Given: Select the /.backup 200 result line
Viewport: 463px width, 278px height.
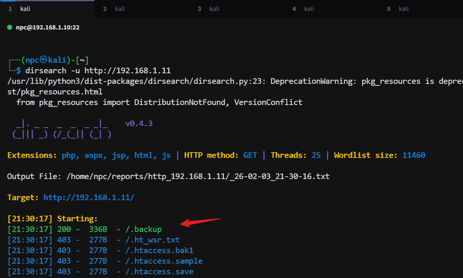Looking at the screenshot, I should coord(84,229).
